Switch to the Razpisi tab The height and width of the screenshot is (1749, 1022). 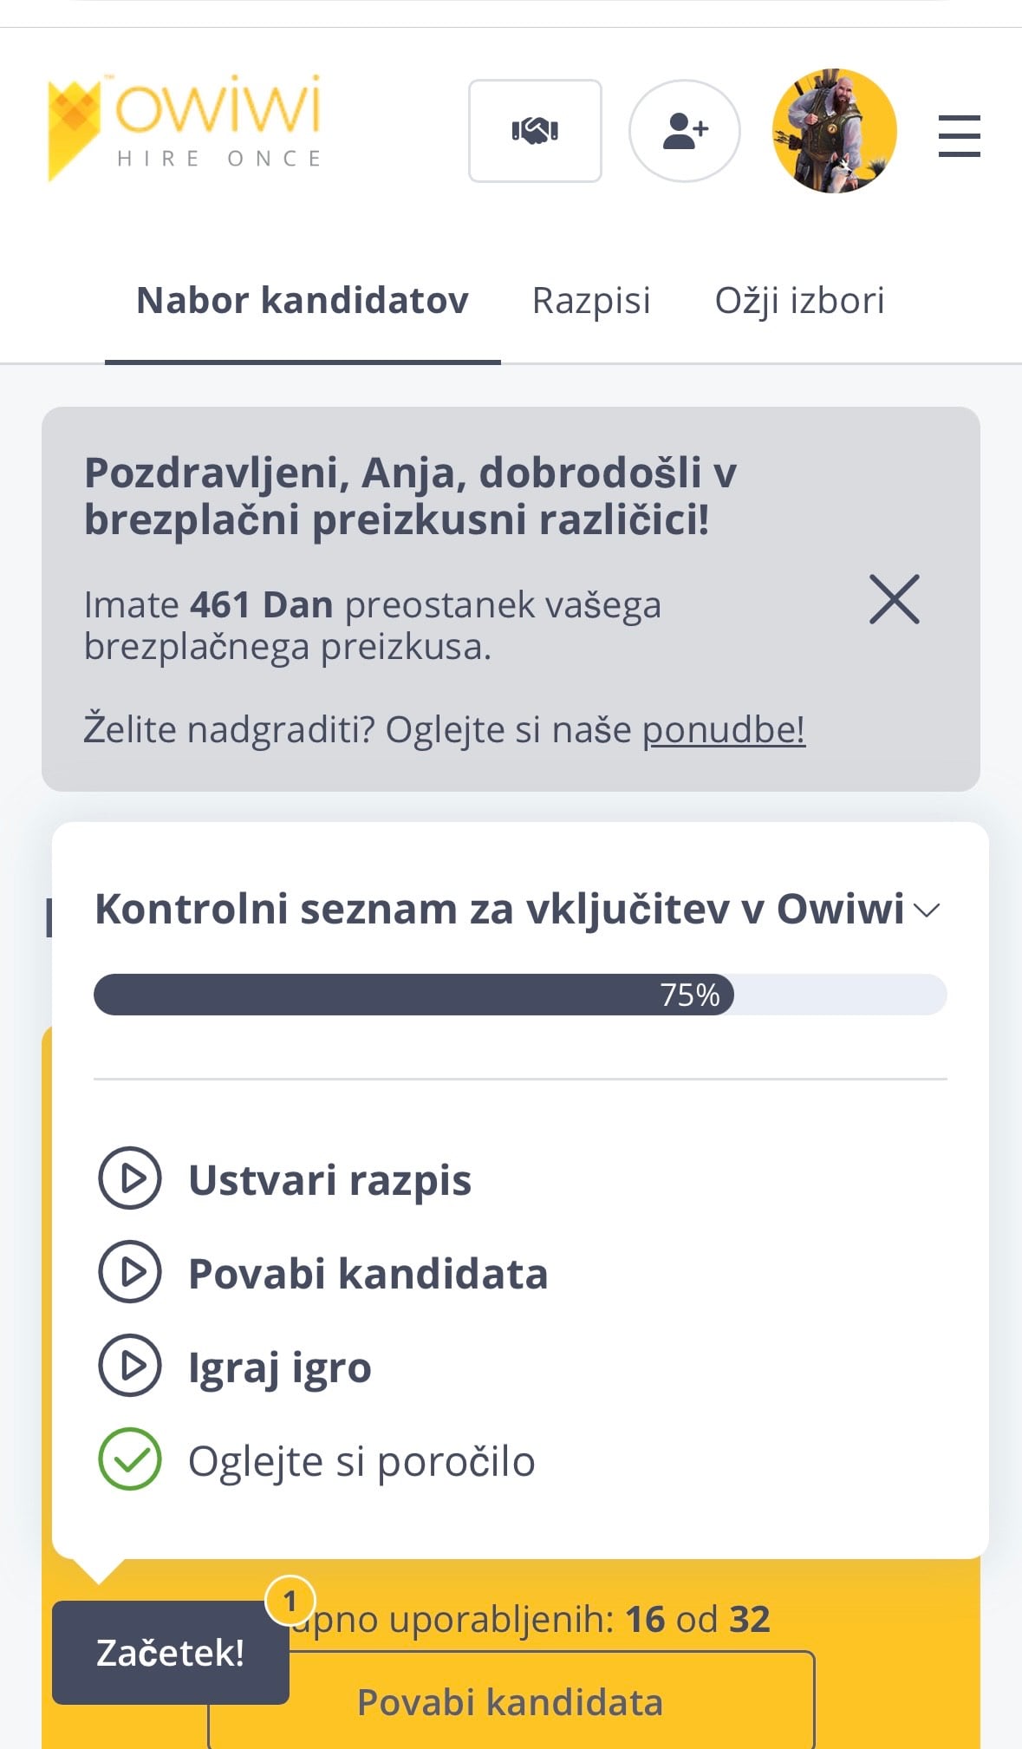pos(591,301)
